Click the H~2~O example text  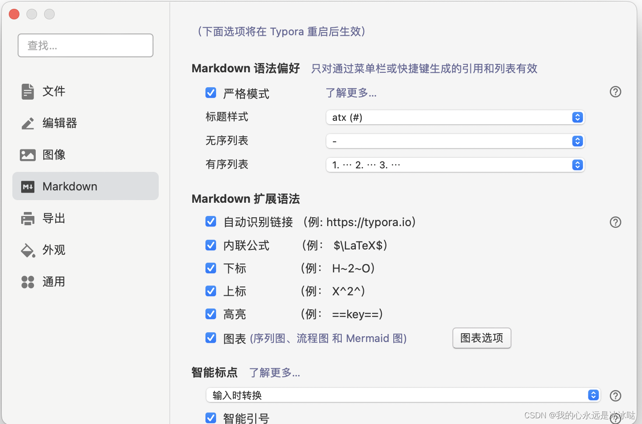[x=351, y=268]
